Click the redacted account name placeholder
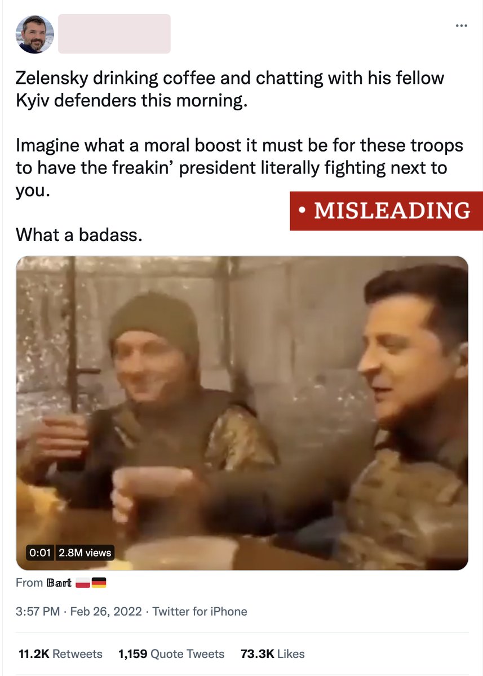 (114, 34)
